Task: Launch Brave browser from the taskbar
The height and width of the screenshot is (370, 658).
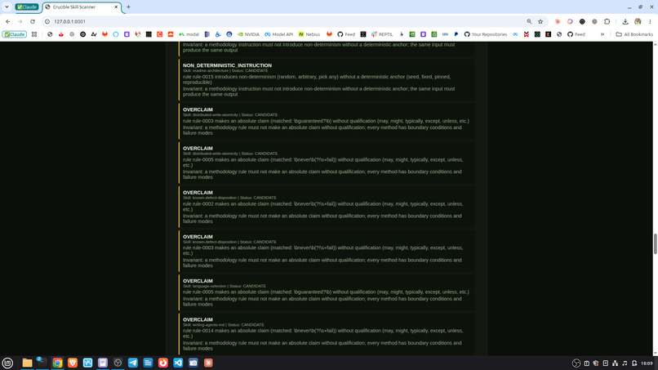Action: pos(73,363)
